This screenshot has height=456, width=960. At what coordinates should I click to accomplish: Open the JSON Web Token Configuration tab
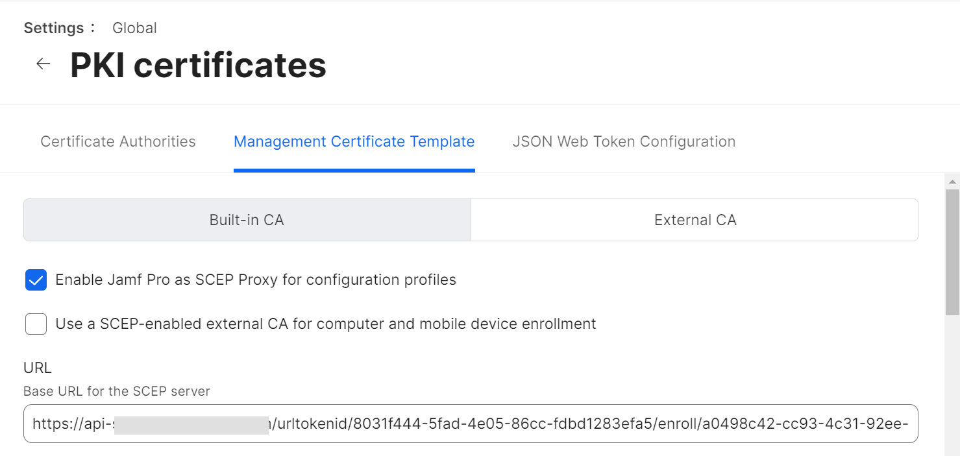[624, 141]
